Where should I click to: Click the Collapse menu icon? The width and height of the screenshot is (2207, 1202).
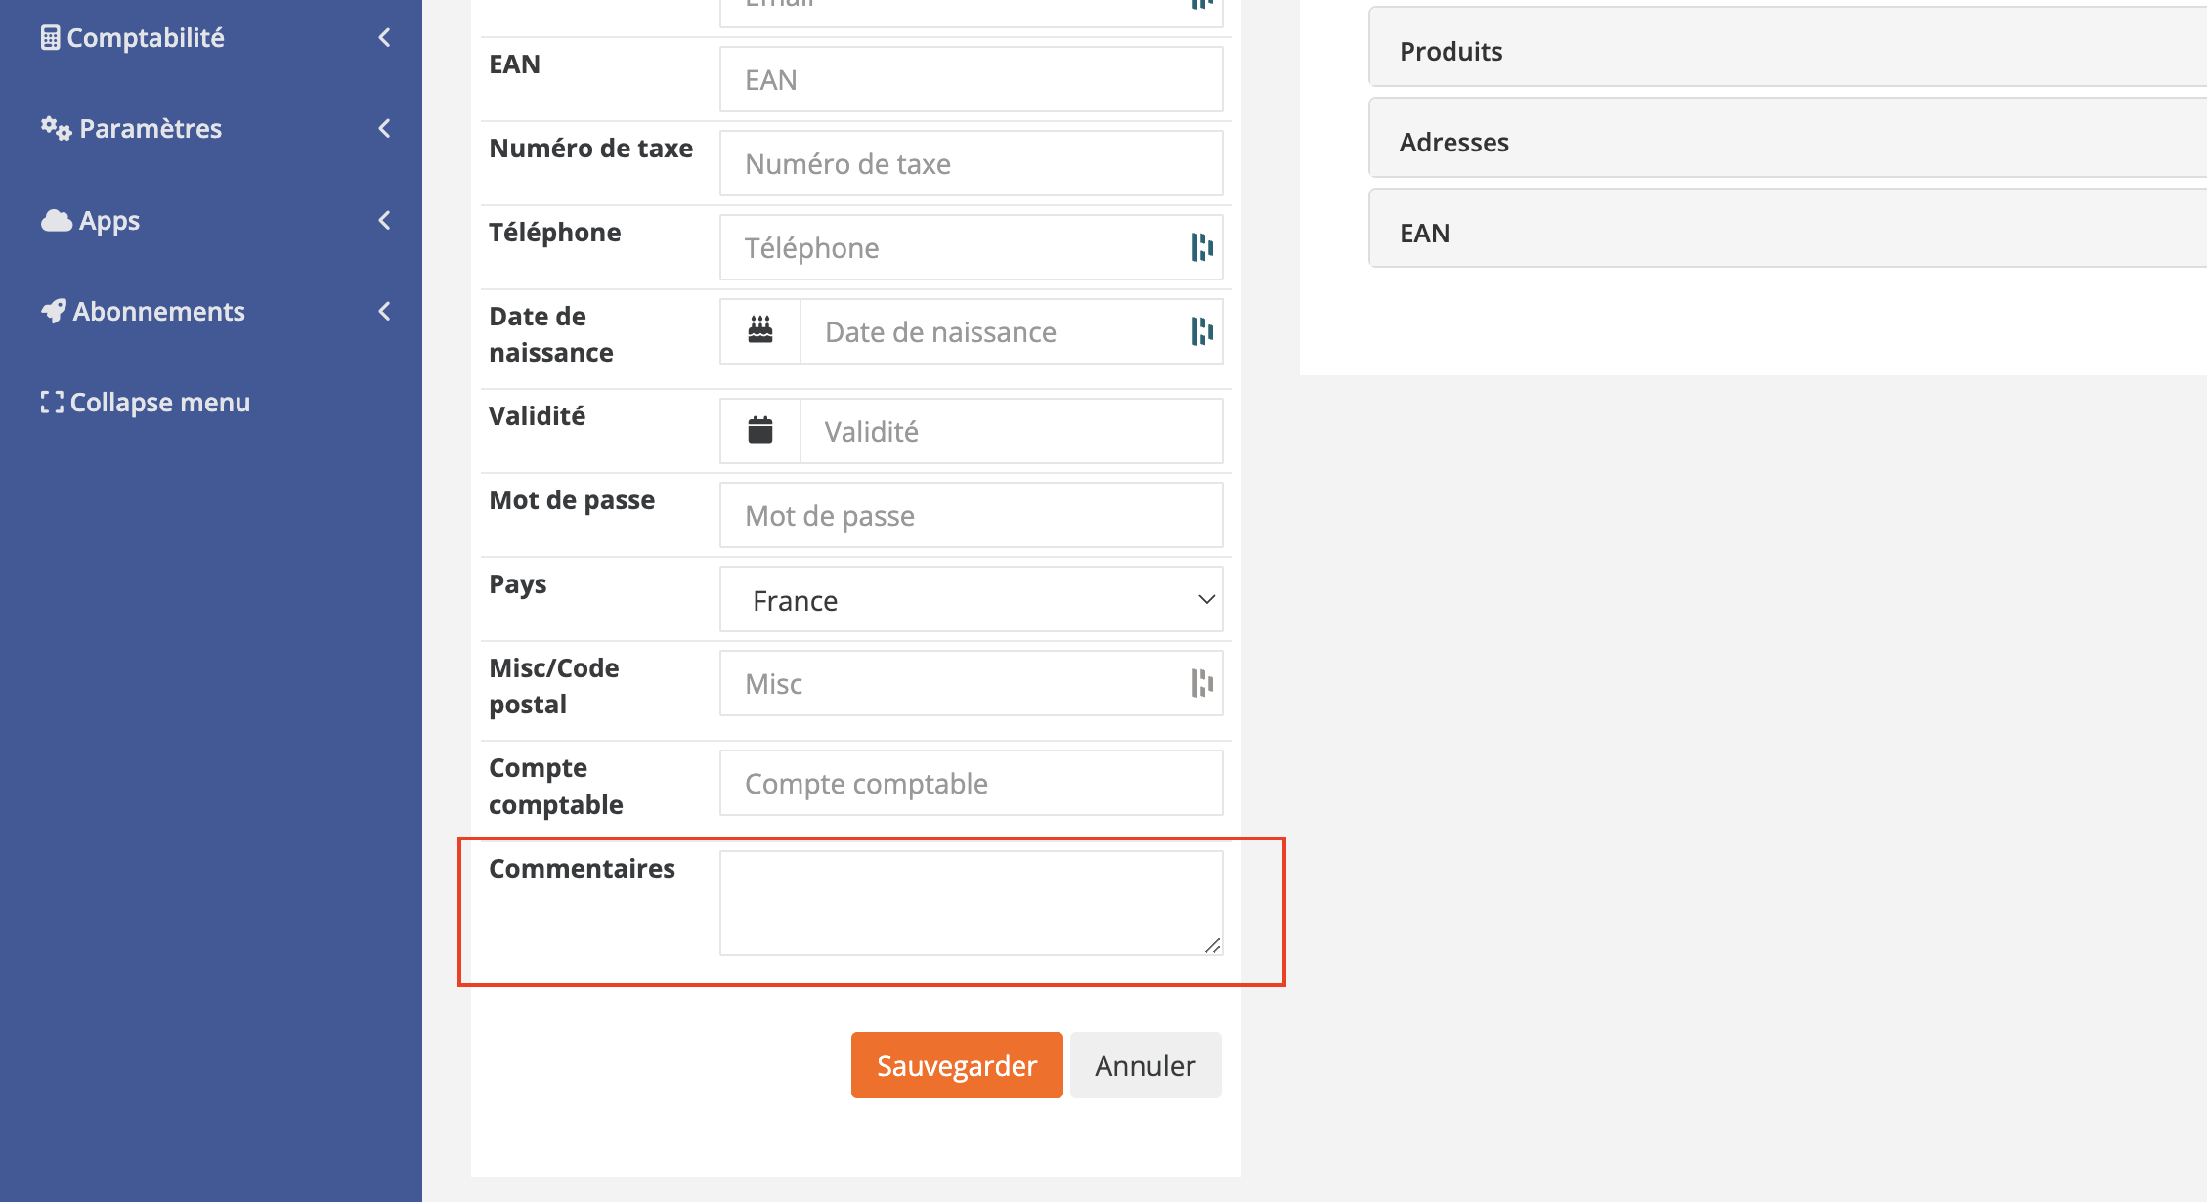point(52,402)
